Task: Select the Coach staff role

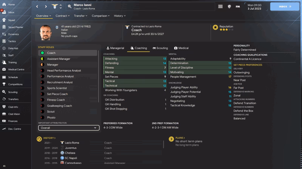Action: [68, 53]
